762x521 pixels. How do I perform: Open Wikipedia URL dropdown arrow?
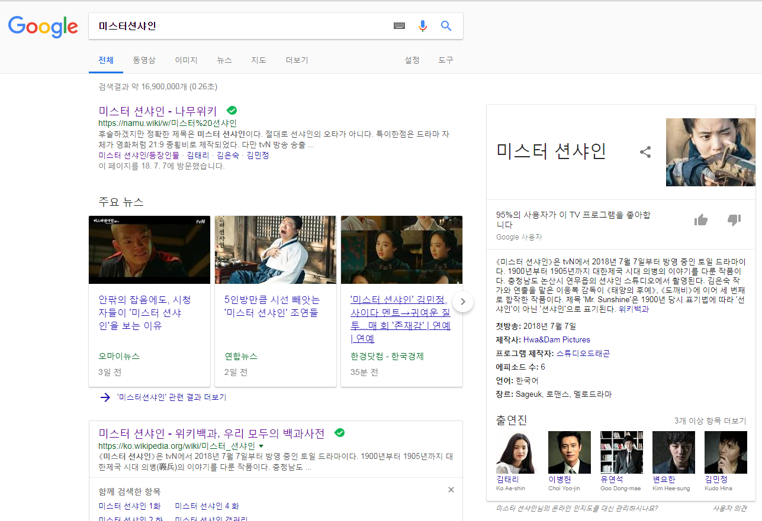[x=261, y=446]
